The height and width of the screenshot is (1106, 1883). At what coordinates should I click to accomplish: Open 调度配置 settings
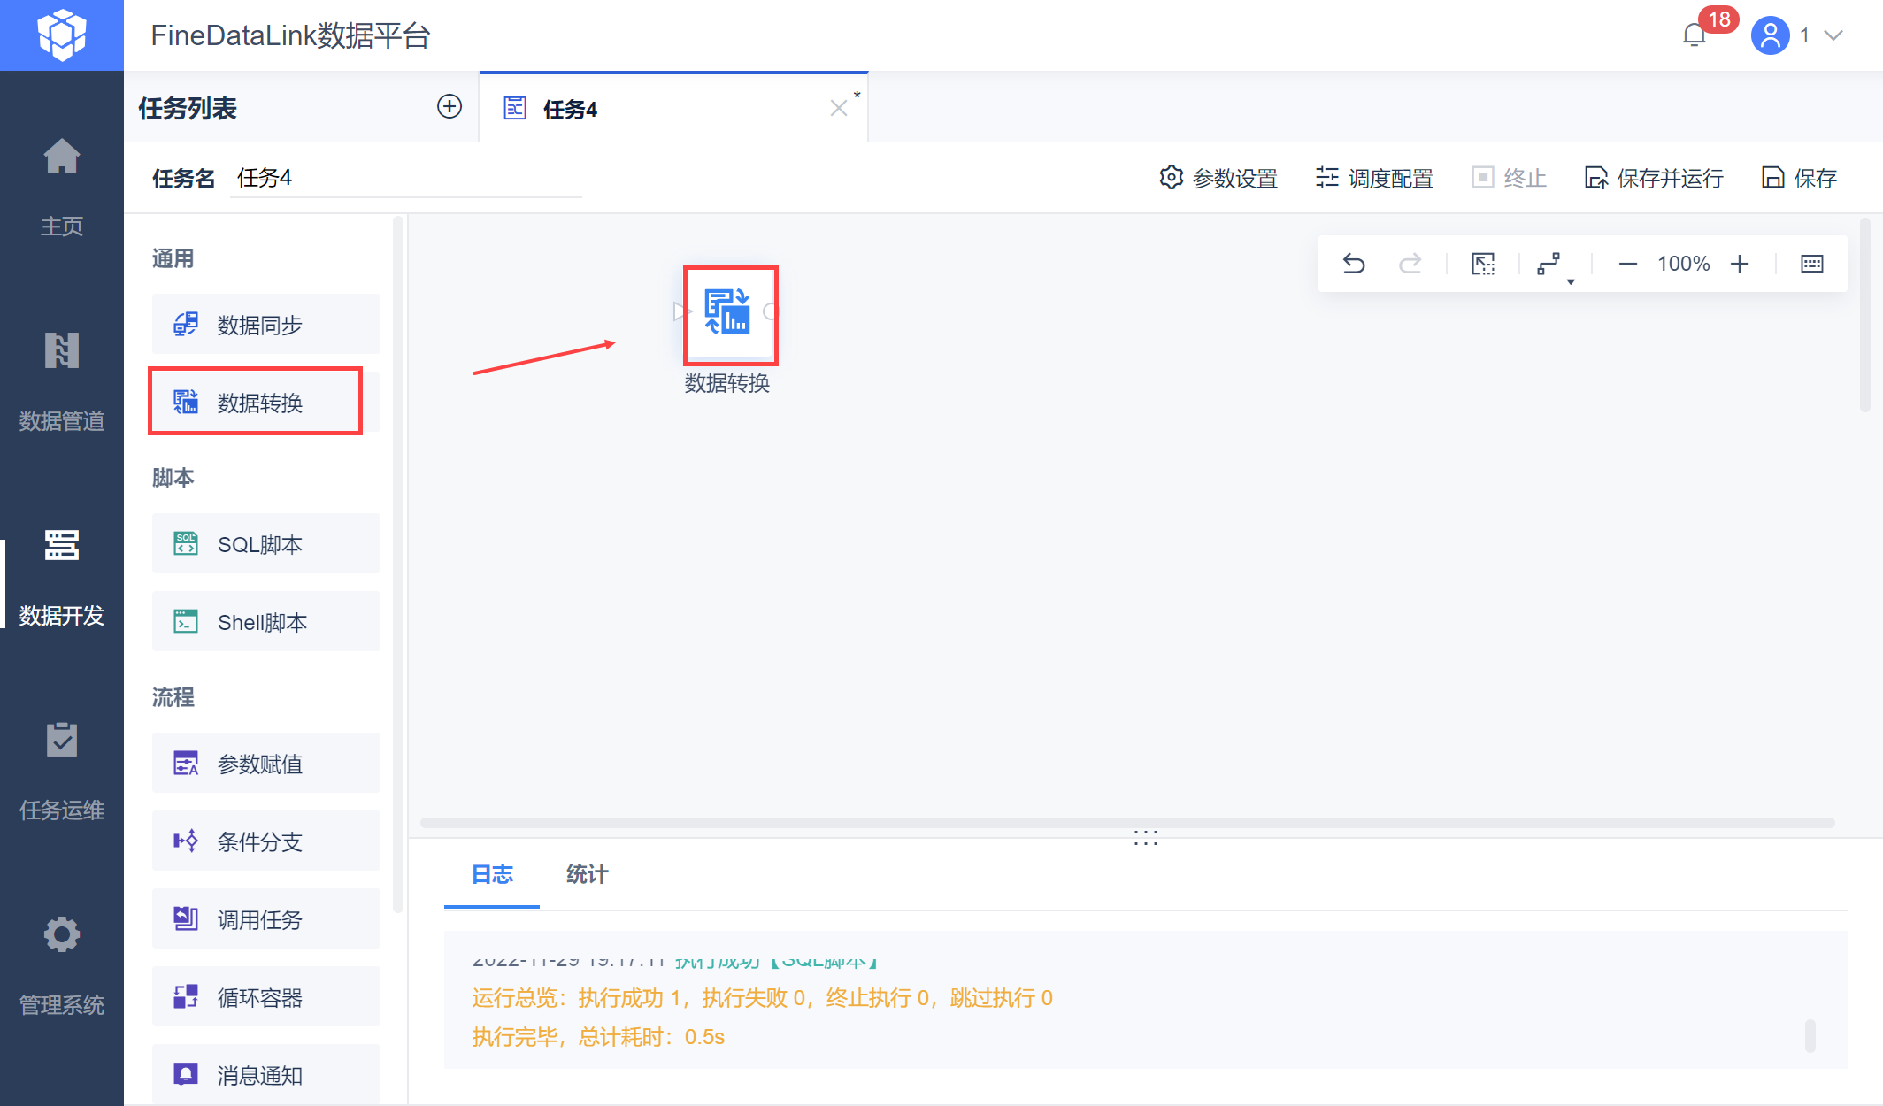coord(1374,178)
